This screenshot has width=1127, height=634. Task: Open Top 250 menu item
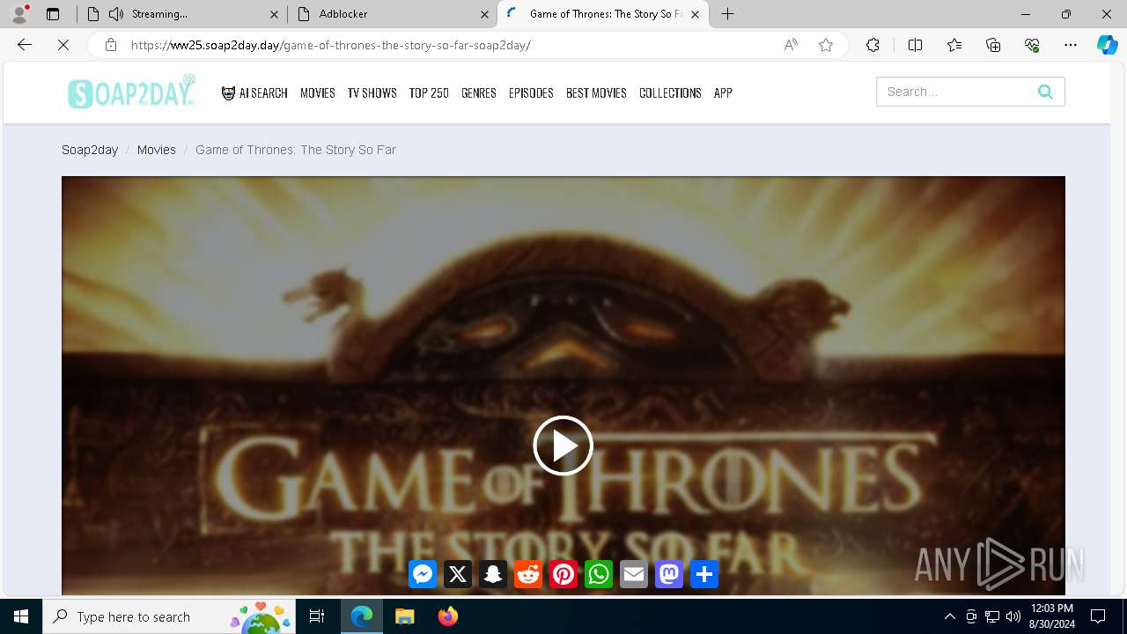coord(429,92)
